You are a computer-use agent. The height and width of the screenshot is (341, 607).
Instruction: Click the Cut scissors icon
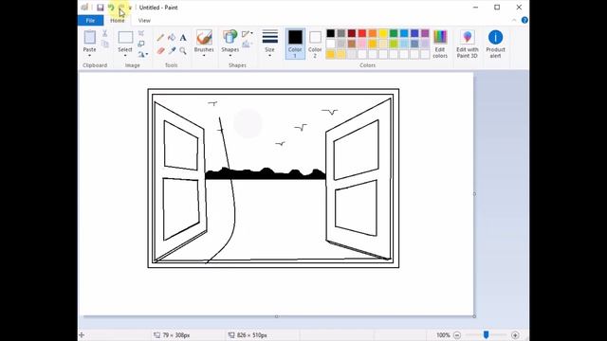(x=105, y=34)
